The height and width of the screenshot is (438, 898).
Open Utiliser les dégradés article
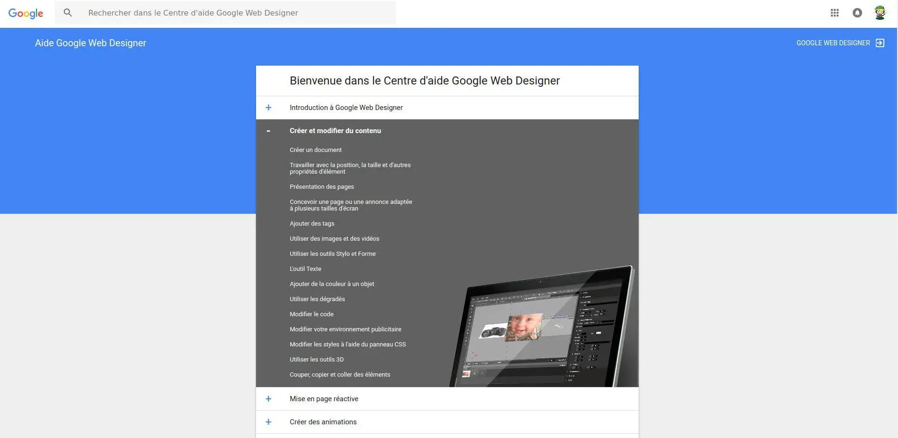coord(317,299)
